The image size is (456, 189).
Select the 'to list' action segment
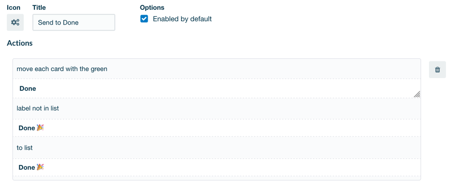[25, 148]
